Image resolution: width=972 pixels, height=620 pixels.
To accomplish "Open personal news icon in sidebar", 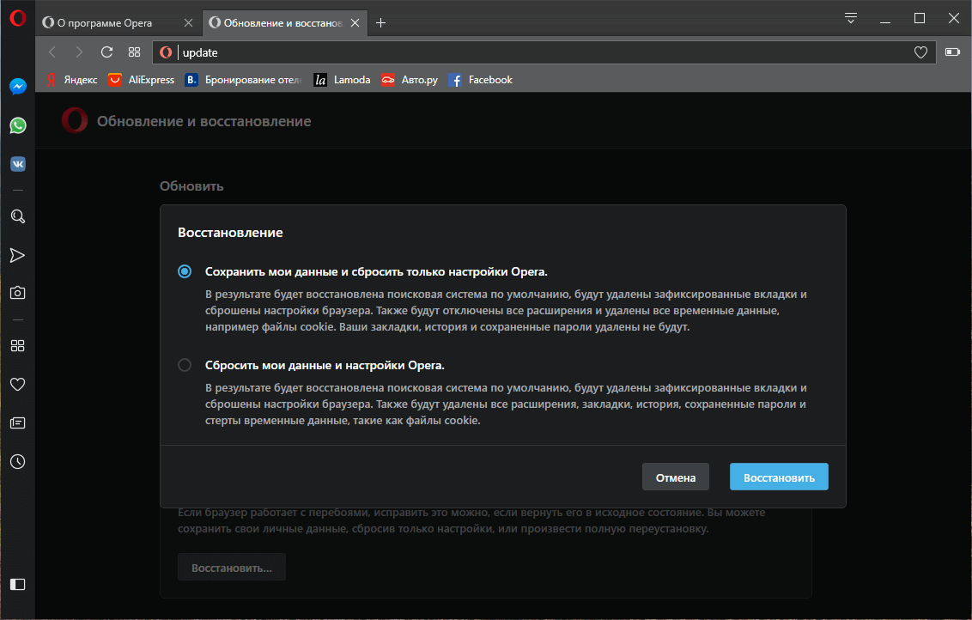I will pos(18,422).
